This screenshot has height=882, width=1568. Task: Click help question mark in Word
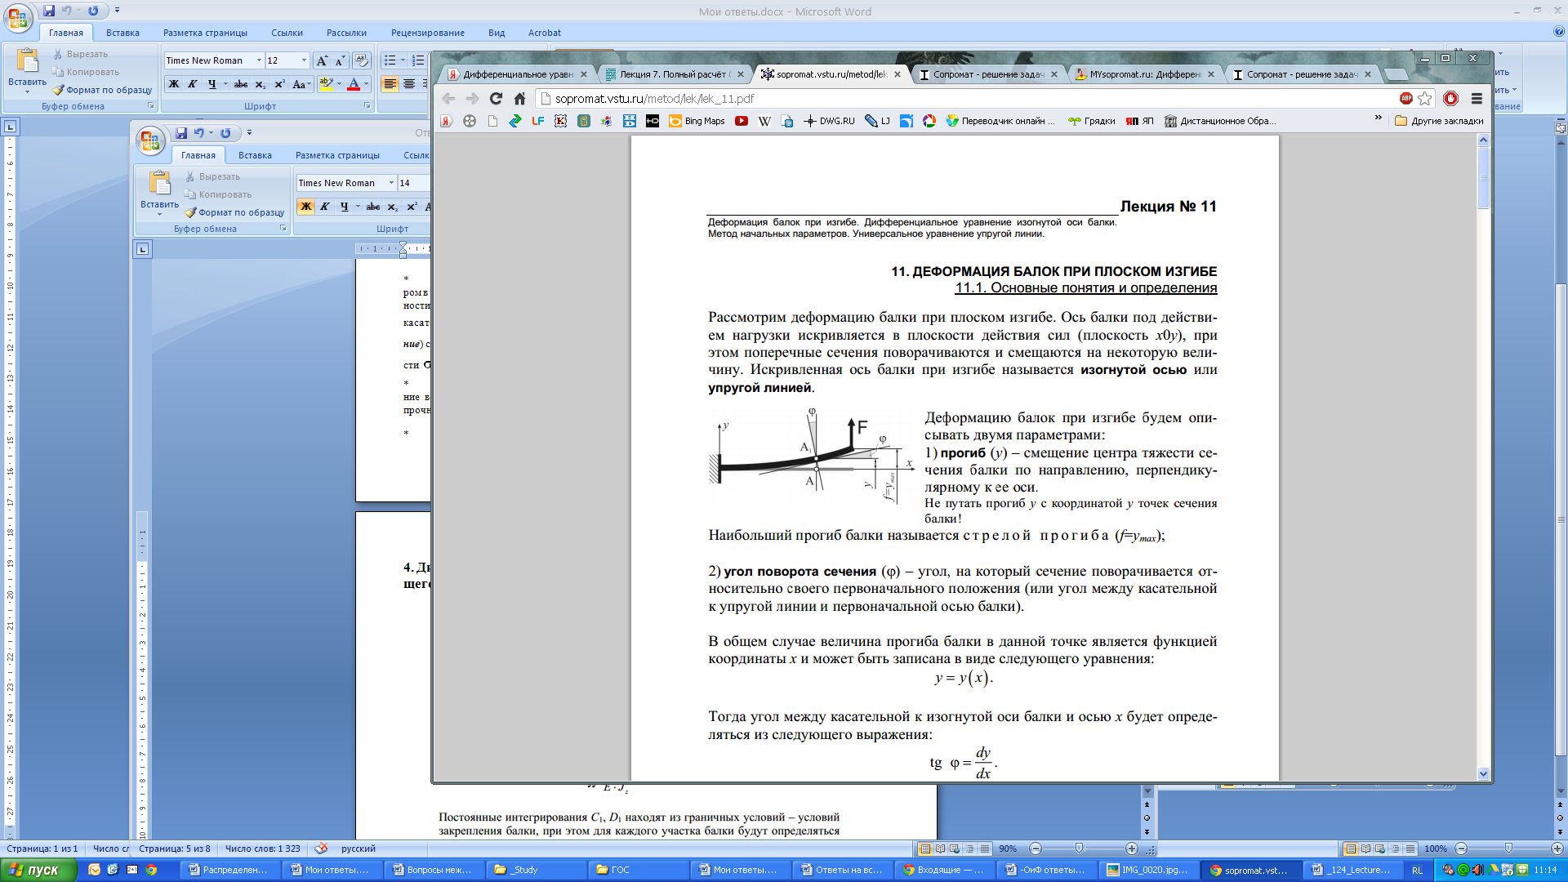[x=1559, y=32]
